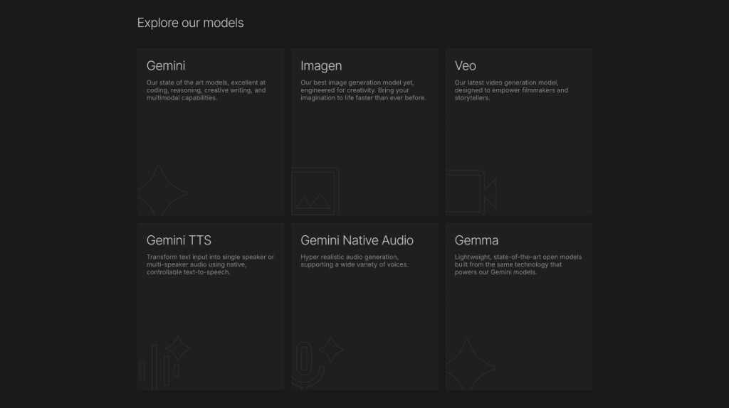Click Veo's description about filmmakers and storytellers
This screenshot has height=408, width=729.
pos(511,90)
